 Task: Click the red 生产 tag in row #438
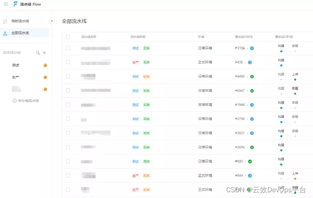[136, 62]
